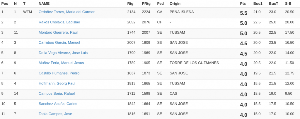
Task: Select Carrabeo Garcia, Manuel link
Action: [59, 43]
